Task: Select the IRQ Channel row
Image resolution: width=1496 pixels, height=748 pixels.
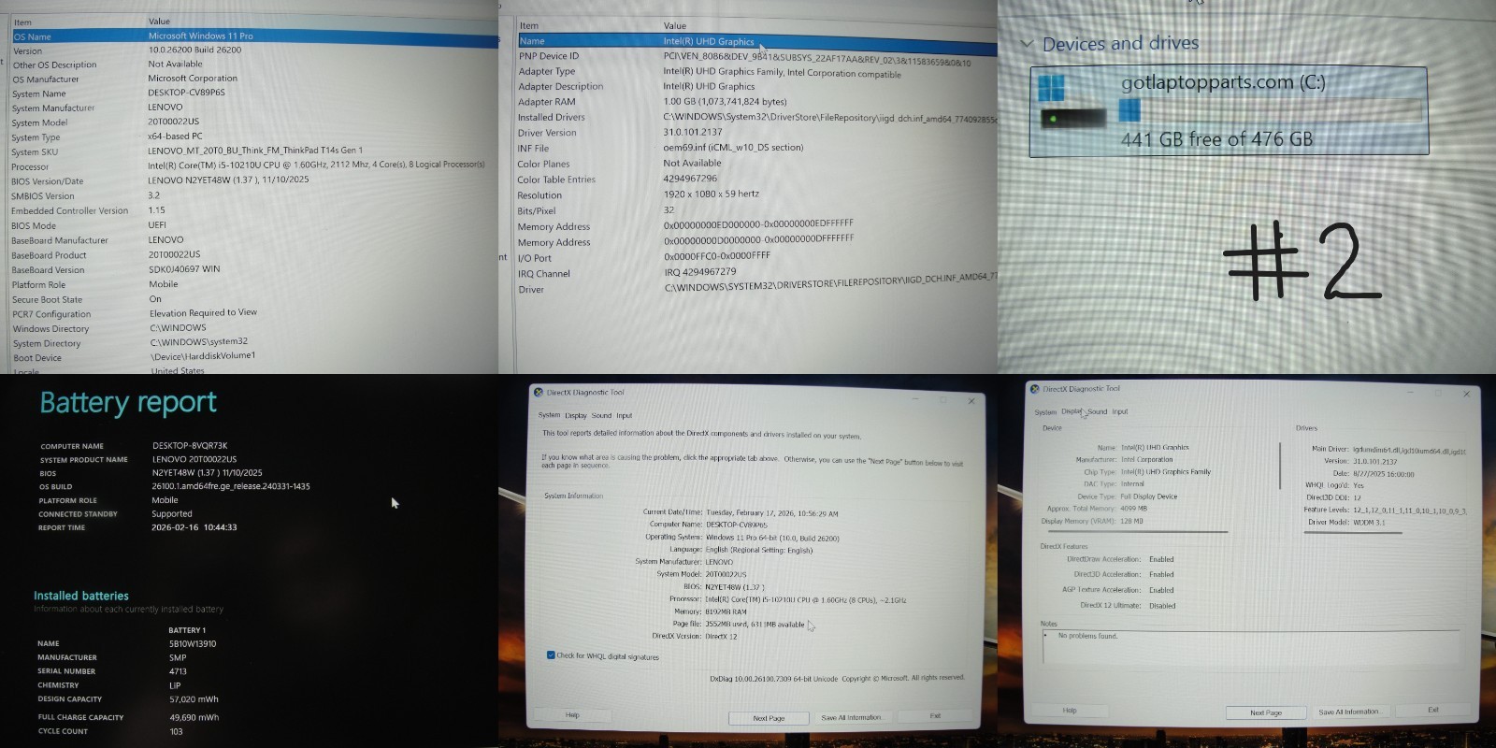Action: [x=757, y=273]
